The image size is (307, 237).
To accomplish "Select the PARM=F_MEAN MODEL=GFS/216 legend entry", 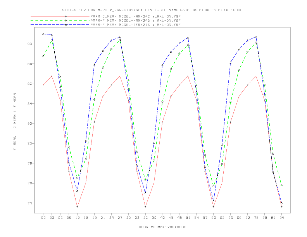I will point(135,25).
